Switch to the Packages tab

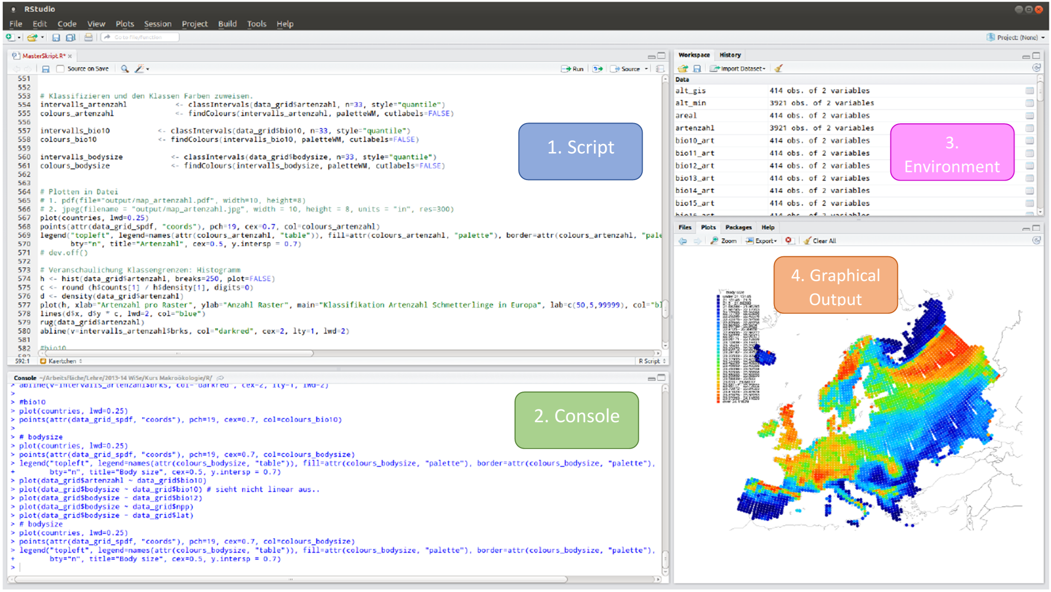coord(738,227)
